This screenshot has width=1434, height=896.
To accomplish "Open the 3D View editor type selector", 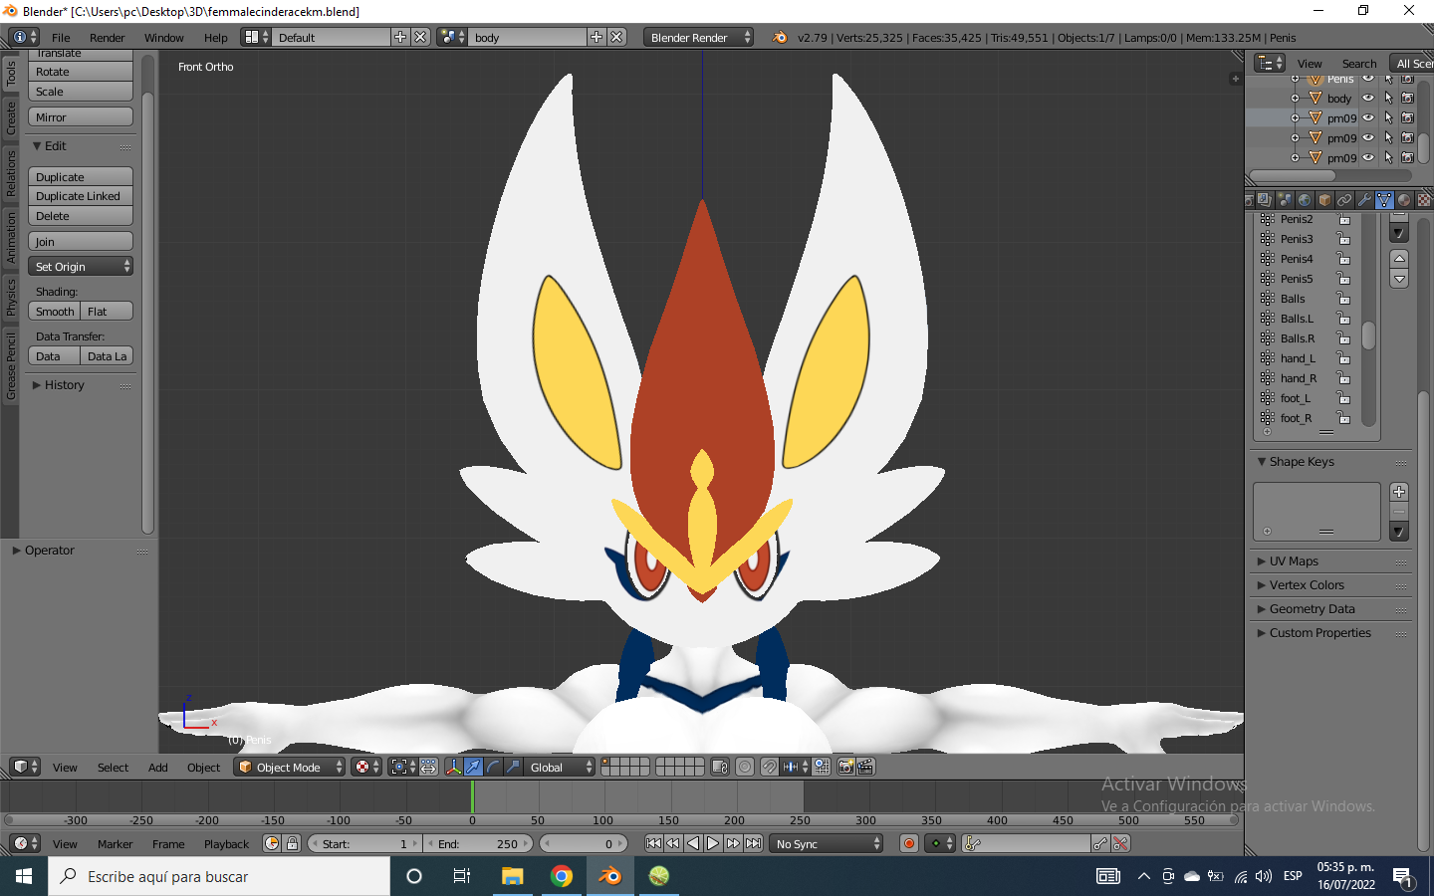I will point(25,767).
